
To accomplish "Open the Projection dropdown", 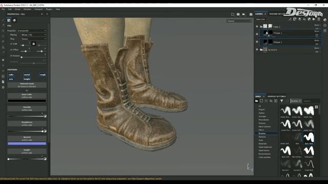I will (x=32, y=31).
